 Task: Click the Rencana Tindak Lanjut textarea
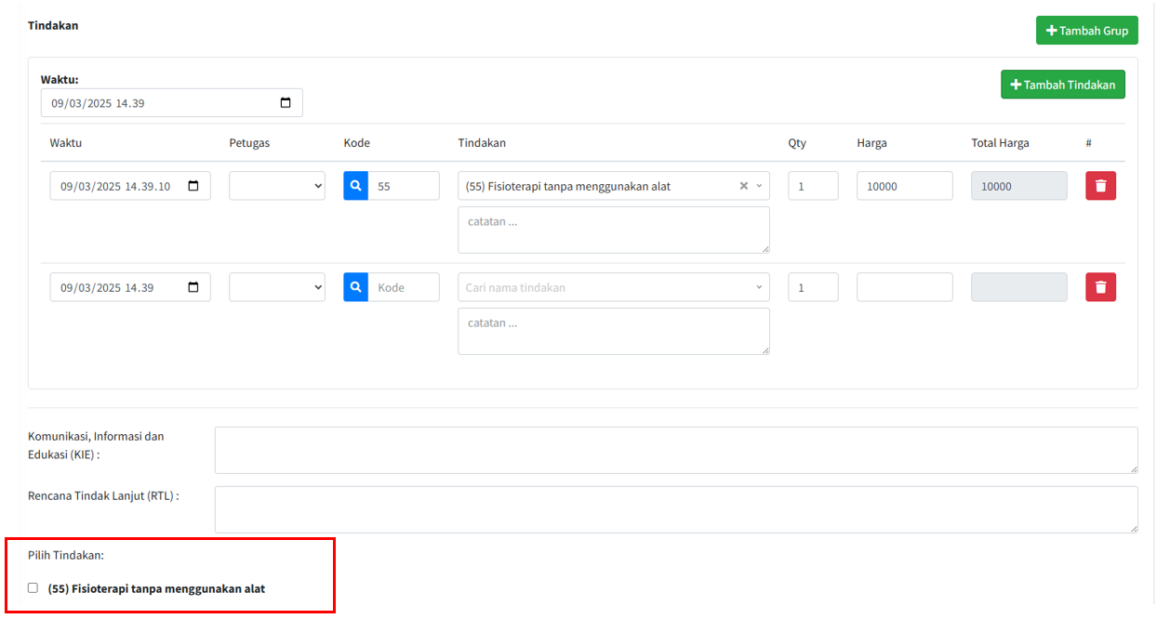click(x=675, y=509)
